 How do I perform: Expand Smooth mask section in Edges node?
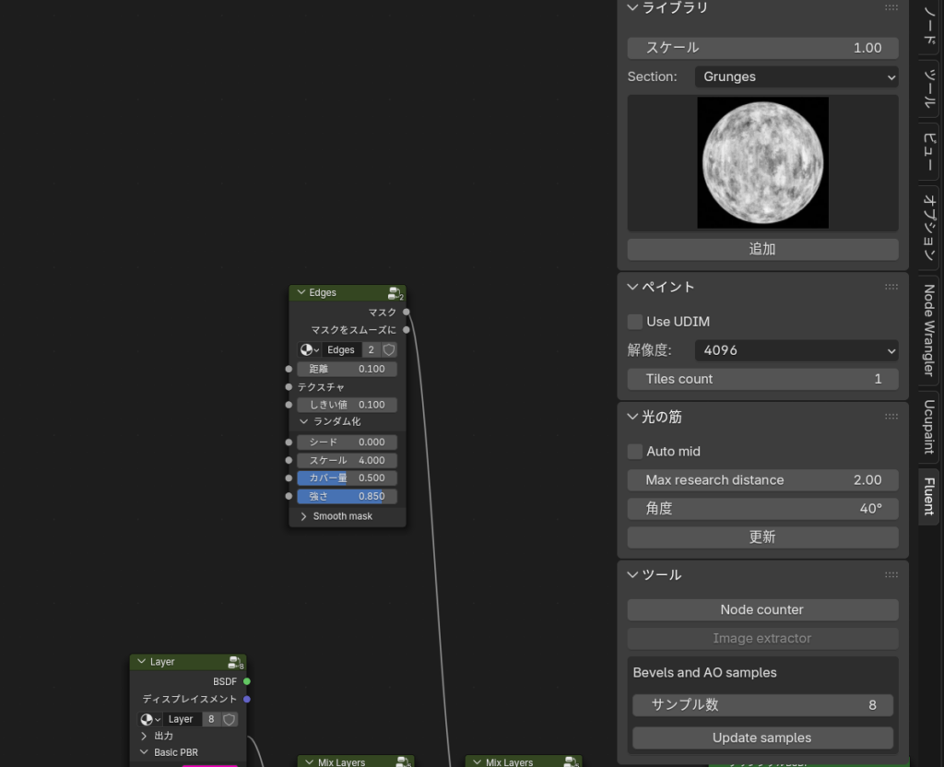304,516
